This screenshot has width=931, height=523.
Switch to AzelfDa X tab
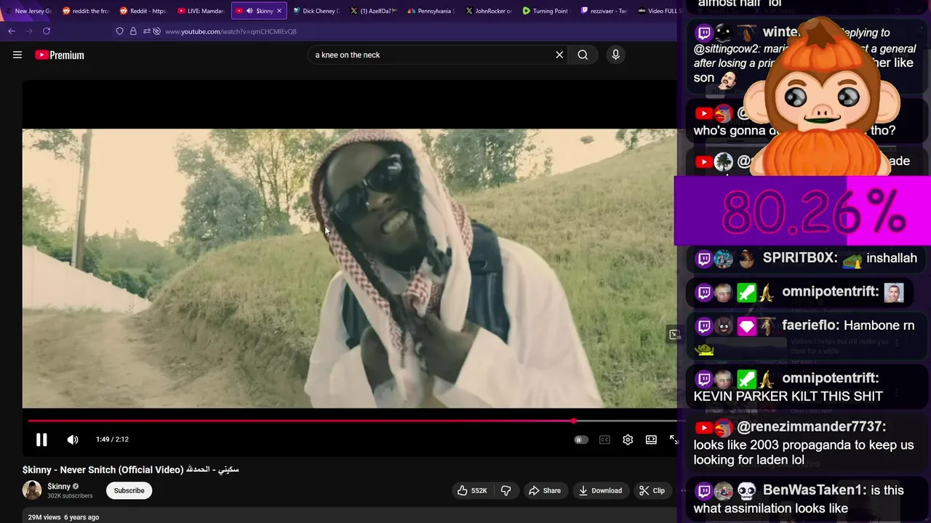click(374, 11)
